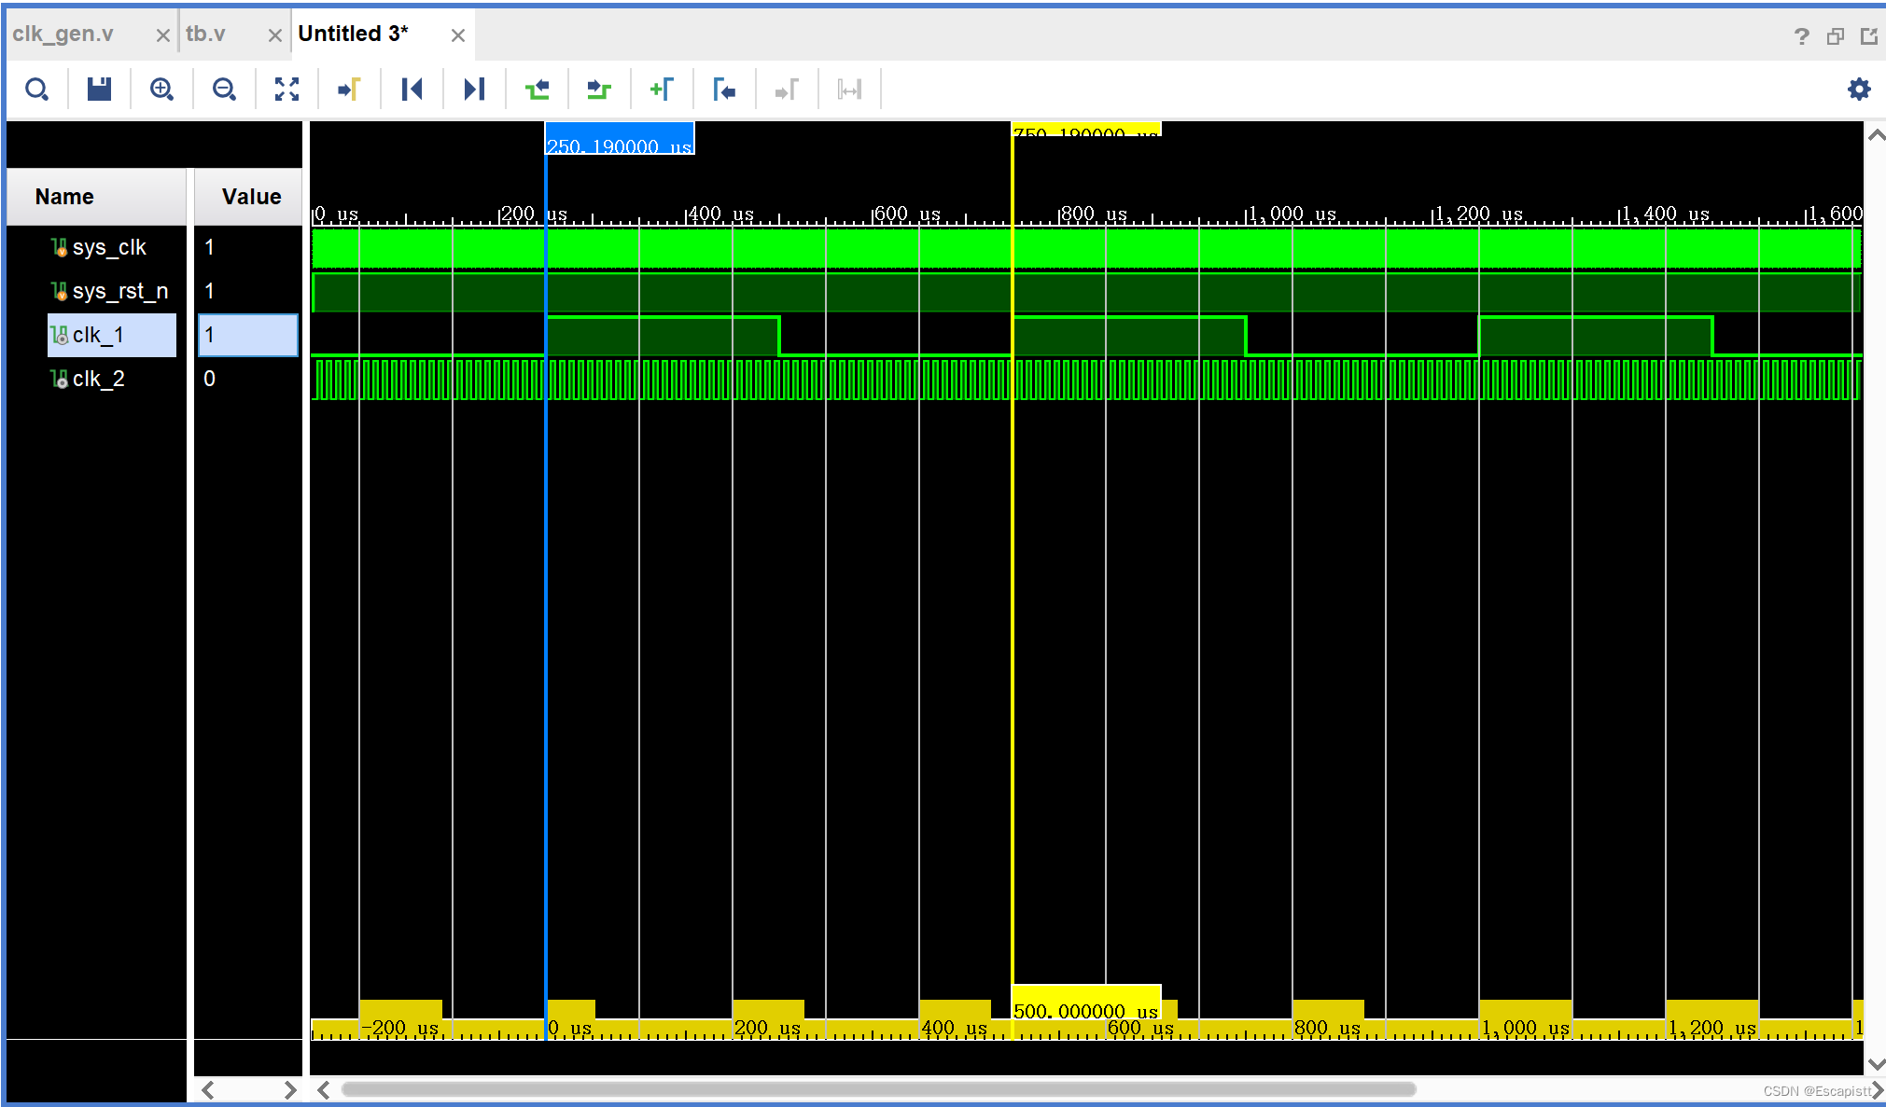Click the snap to edge icon
1886x1107 pixels.
tap(850, 90)
